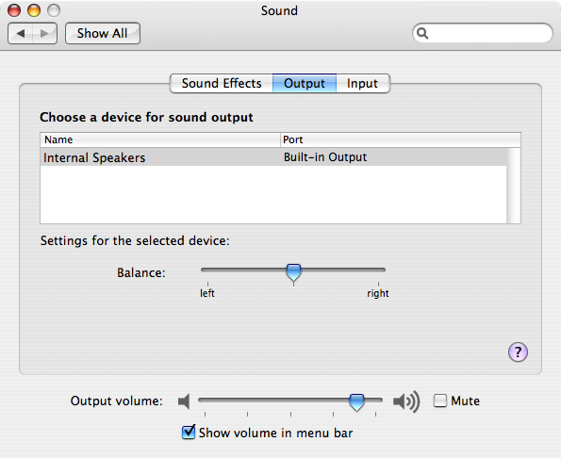
Task: Select the Output tab
Action: (x=305, y=83)
